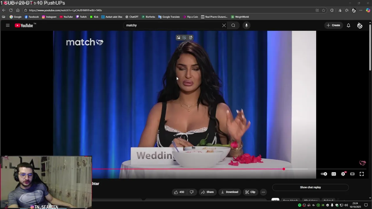Click the address bar URL
372x209 pixels.
tap(65, 10)
